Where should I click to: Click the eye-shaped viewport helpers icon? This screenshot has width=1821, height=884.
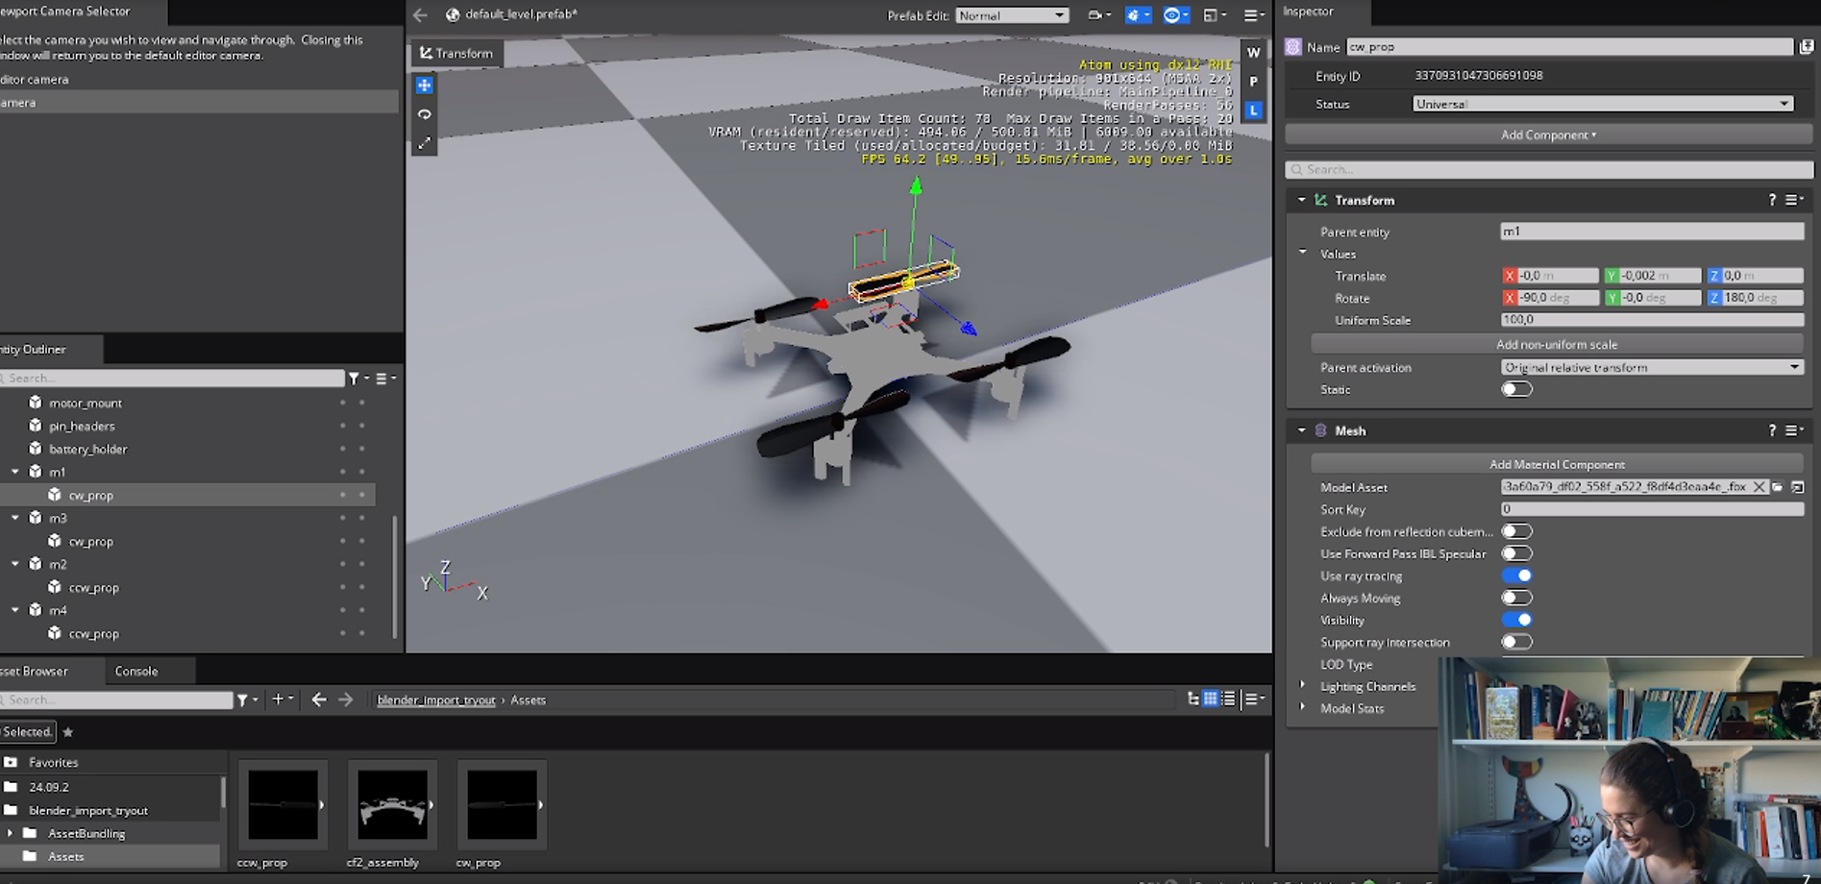1171,15
